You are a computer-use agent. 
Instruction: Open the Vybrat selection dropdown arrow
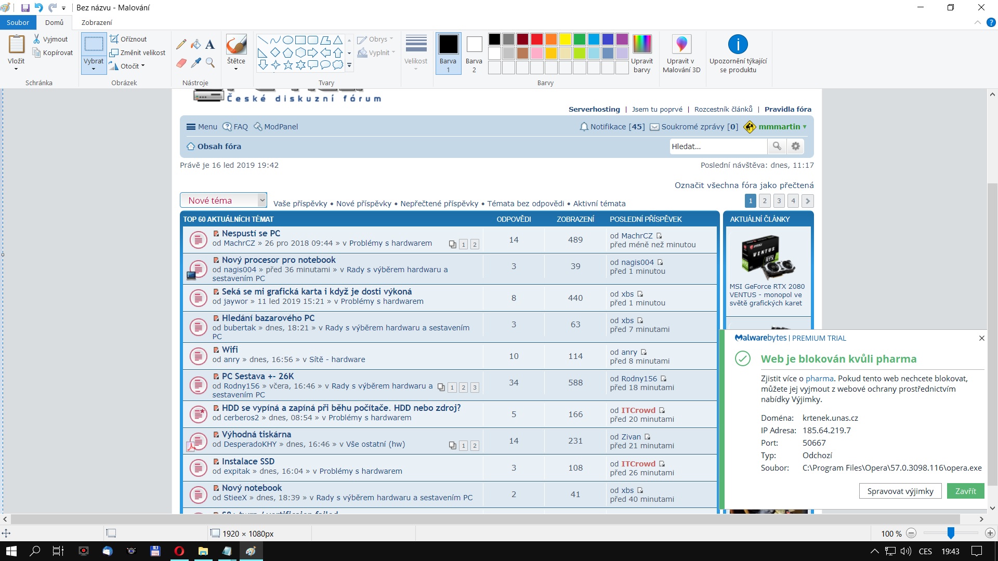click(x=94, y=69)
